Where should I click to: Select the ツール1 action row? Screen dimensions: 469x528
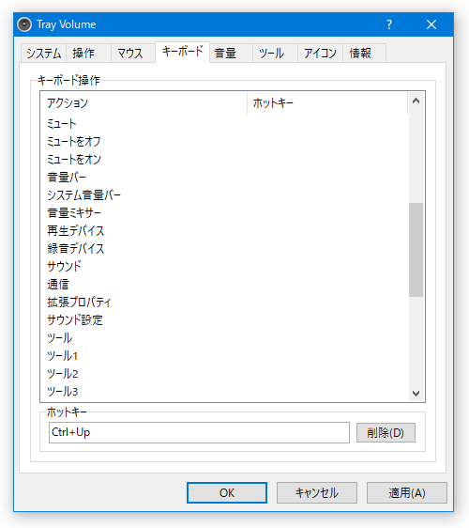(x=224, y=356)
